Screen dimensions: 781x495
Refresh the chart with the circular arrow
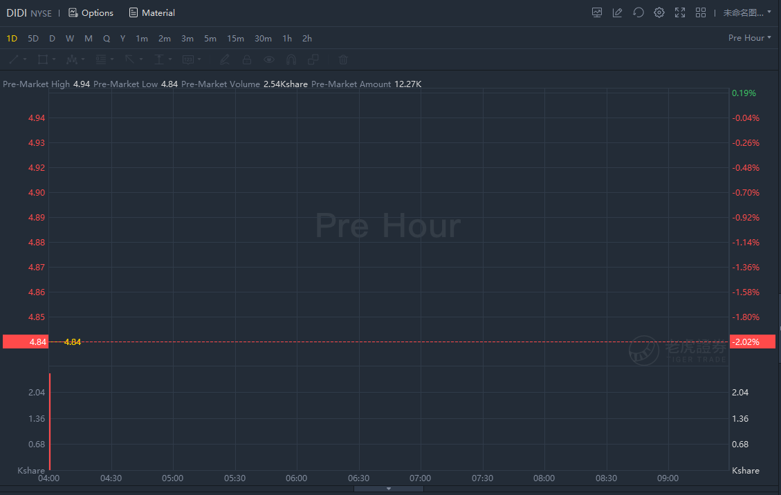point(638,13)
